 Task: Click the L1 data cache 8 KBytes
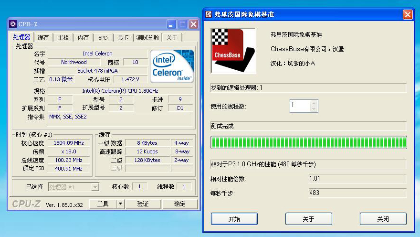[147, 143]
